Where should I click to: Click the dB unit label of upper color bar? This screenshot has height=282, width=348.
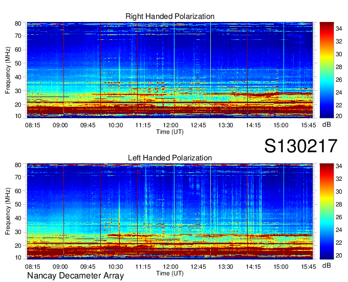pyautogui.click(x=327, y=125)
